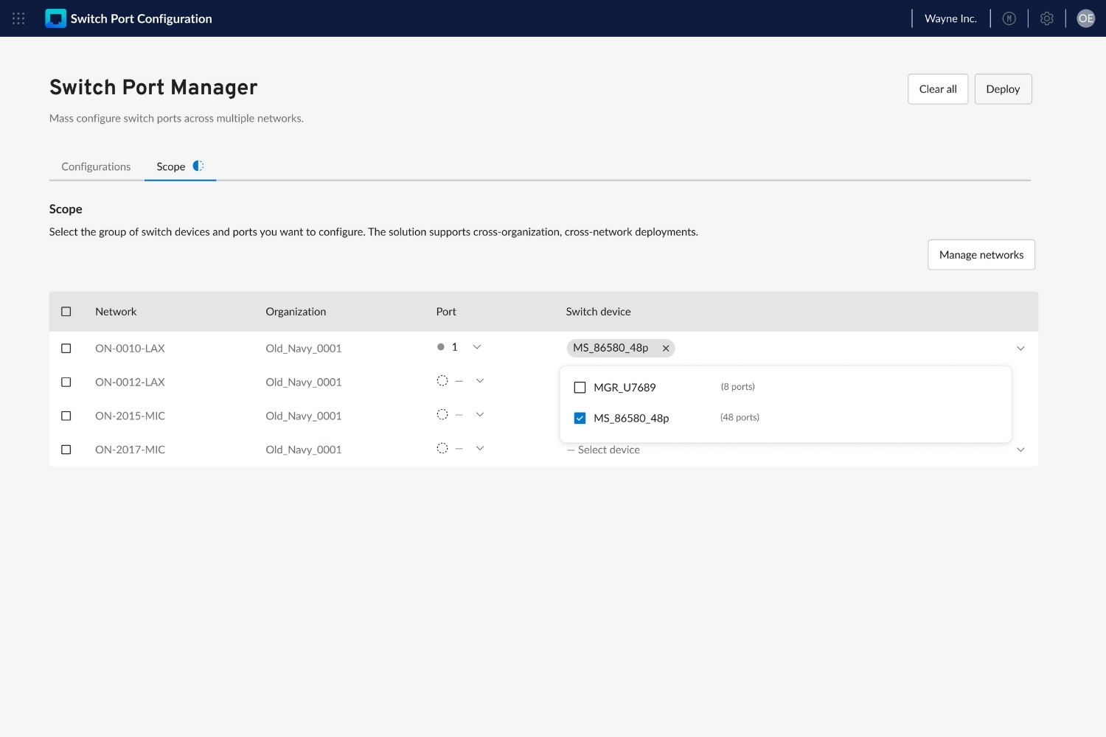The height and width of the screenshot is (737, 1106).
Task: Click the port status dot for ON-0010-LAX
Action: pos(441,347)
